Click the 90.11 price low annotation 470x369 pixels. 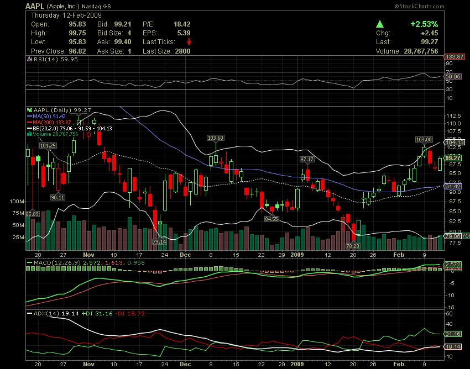point(58,197)
